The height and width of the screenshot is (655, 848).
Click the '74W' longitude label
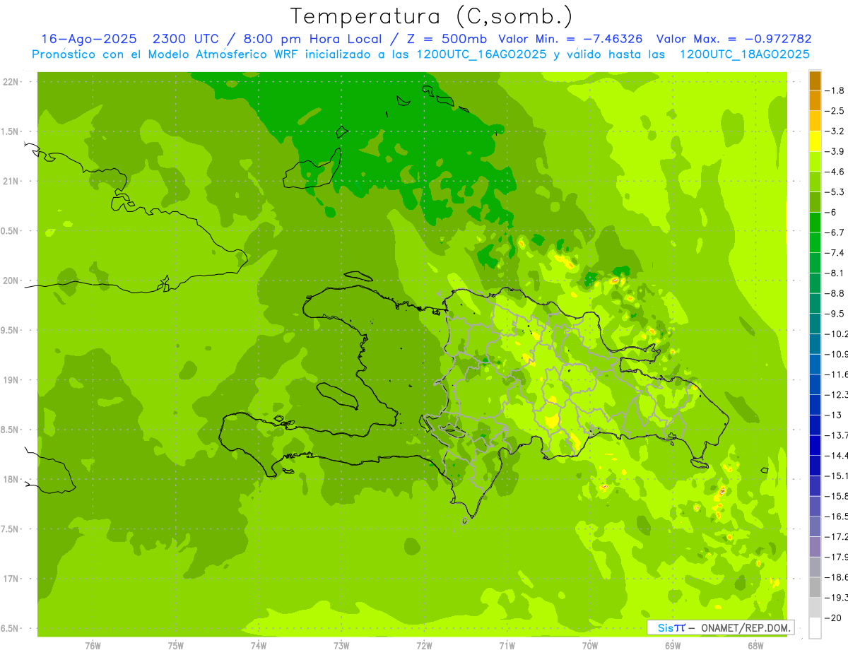coord(259,645)
